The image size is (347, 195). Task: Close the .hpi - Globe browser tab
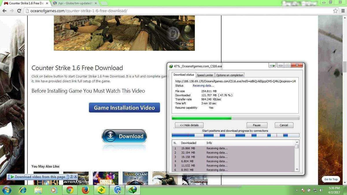(x=96, y=3)
